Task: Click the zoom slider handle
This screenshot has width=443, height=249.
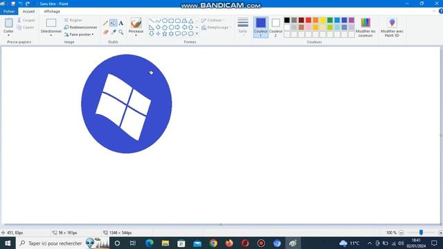Action: pyautogui.click(x=421, y=232)
